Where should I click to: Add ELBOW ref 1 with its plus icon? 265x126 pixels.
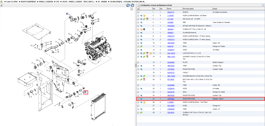pos(138,12)
